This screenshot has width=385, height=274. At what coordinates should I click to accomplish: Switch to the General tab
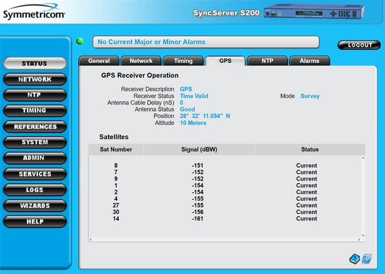(99, 61)
